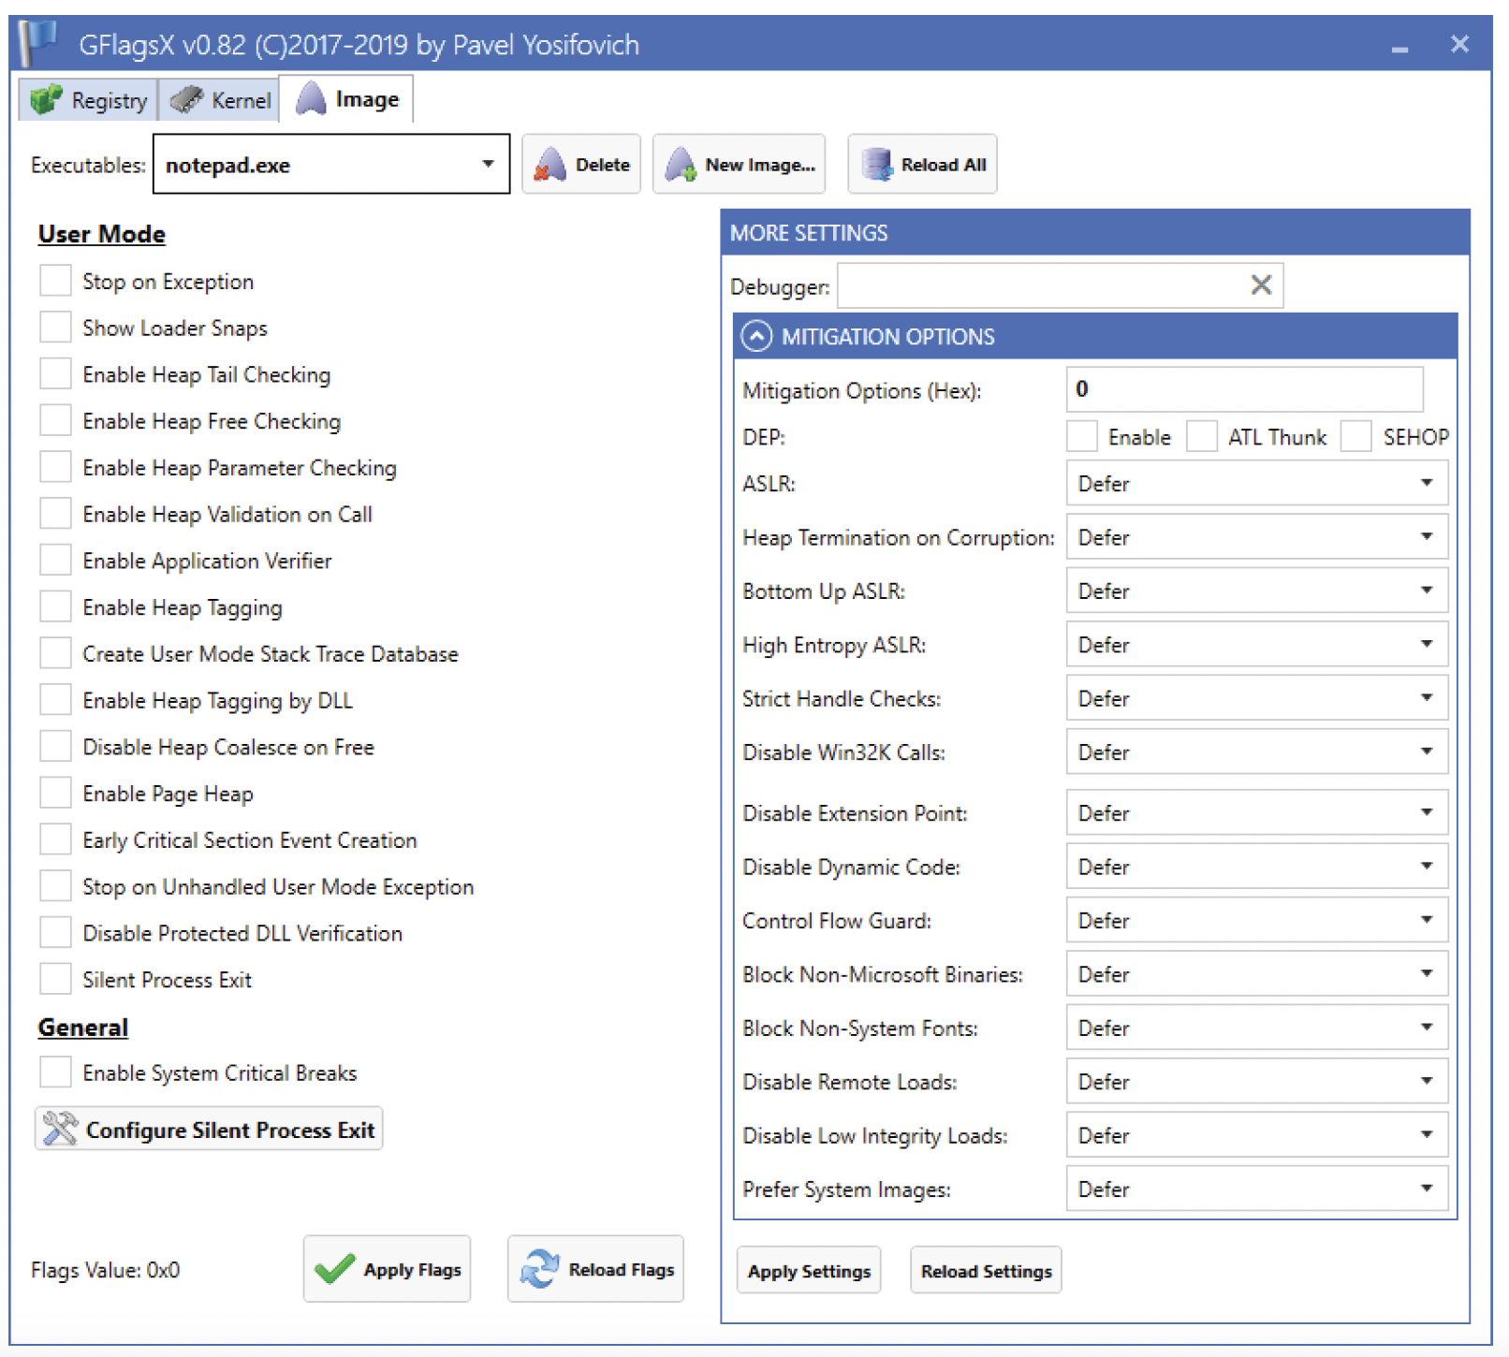Click the New Image... button

[x=739, y=165]
